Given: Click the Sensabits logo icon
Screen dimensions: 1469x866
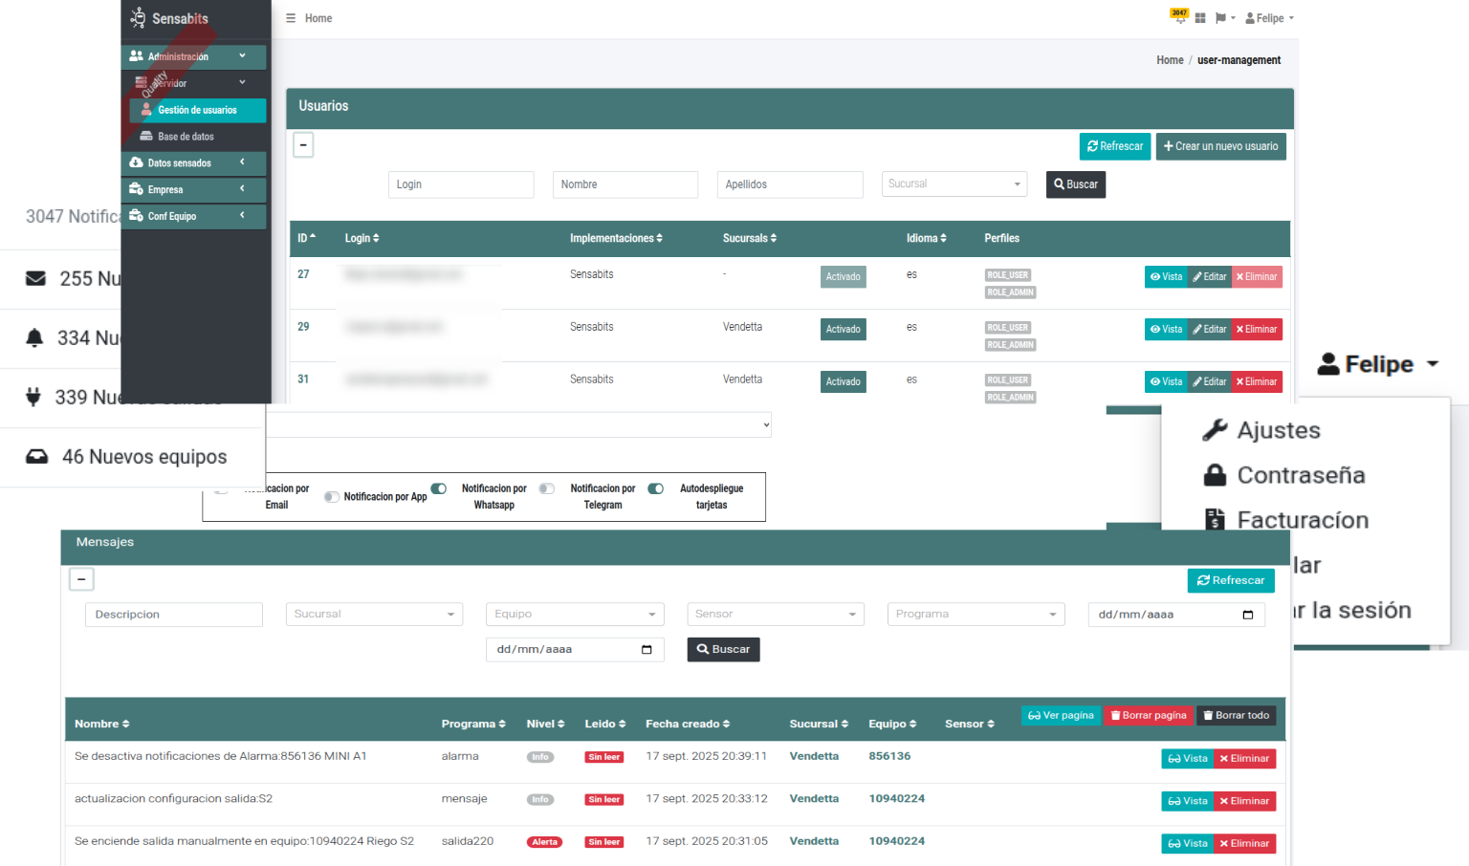Looking at the screenshot, I should [139, 18].
